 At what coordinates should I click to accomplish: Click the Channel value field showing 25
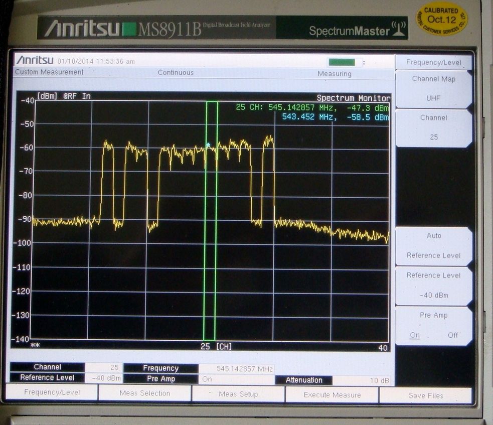104,367
